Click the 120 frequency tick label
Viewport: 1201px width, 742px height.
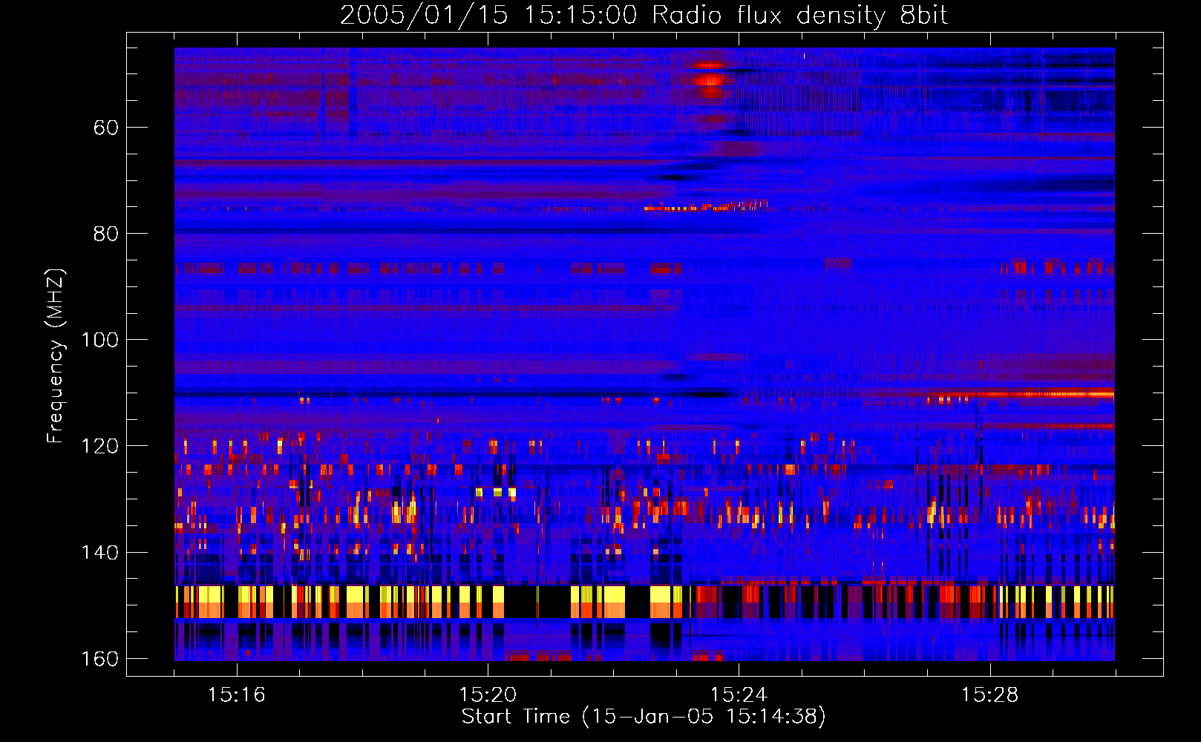[x=99, y=446]
